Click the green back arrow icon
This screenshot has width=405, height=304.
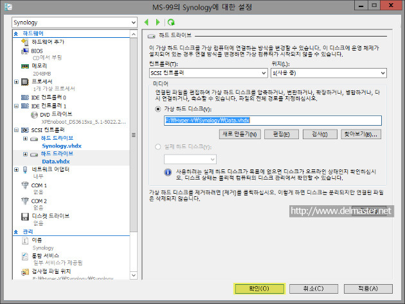click(x=147, y=22)
